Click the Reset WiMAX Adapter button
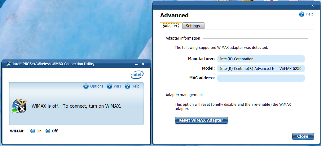321x146 pixels. pos(201,120)
